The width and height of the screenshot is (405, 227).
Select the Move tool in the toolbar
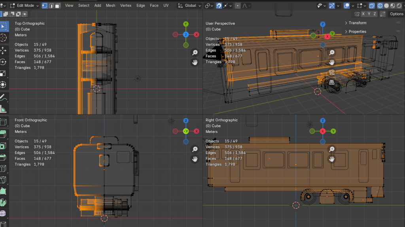coord(3,50)
